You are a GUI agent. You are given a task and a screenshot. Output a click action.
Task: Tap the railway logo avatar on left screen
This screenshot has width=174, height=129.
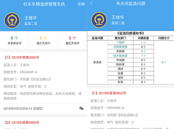tap(12, 20)
